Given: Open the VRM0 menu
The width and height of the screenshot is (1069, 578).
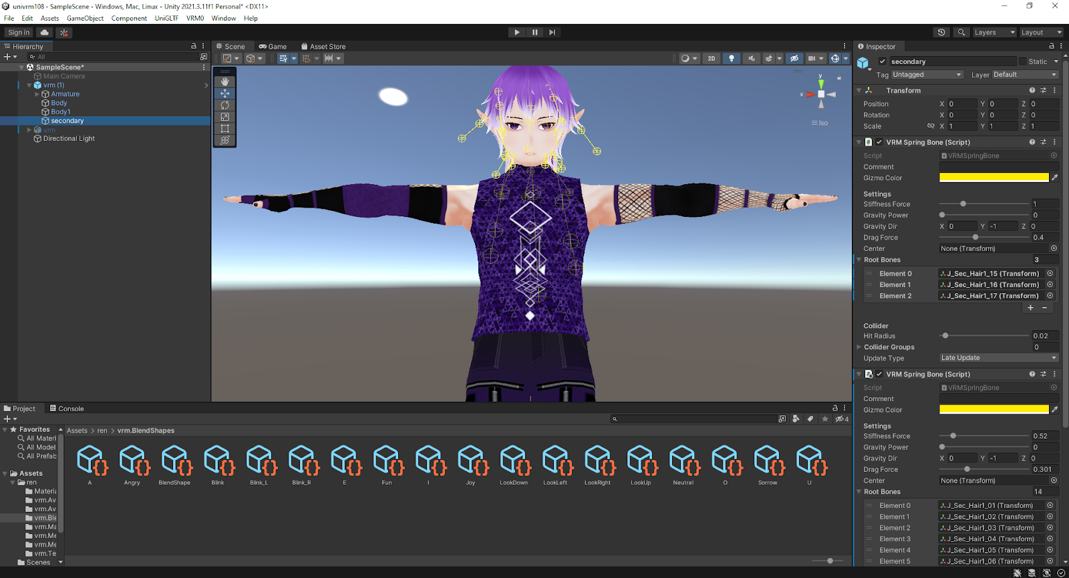Looking at the screenshot, I should coord(195,18).
